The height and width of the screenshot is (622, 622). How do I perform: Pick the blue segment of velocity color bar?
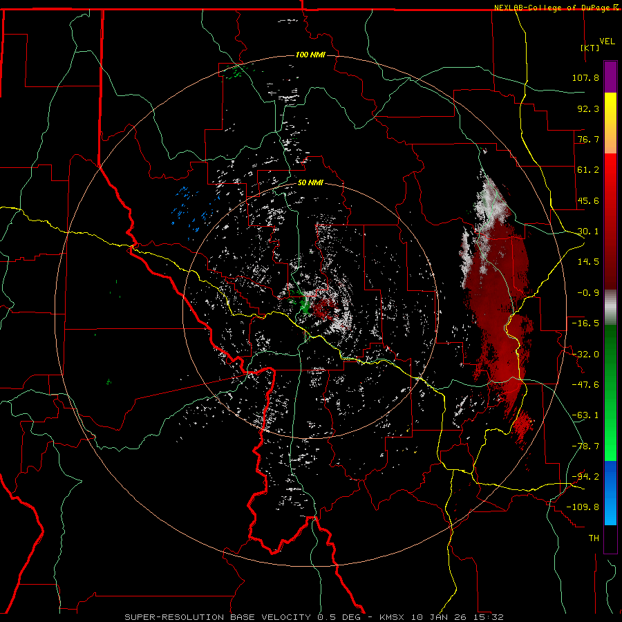[x=610, y=493]
